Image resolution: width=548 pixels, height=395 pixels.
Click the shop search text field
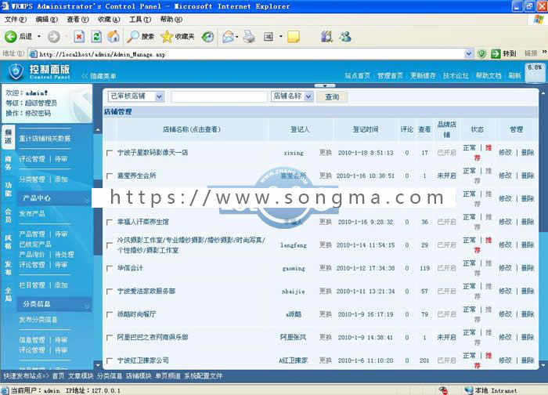219,97
